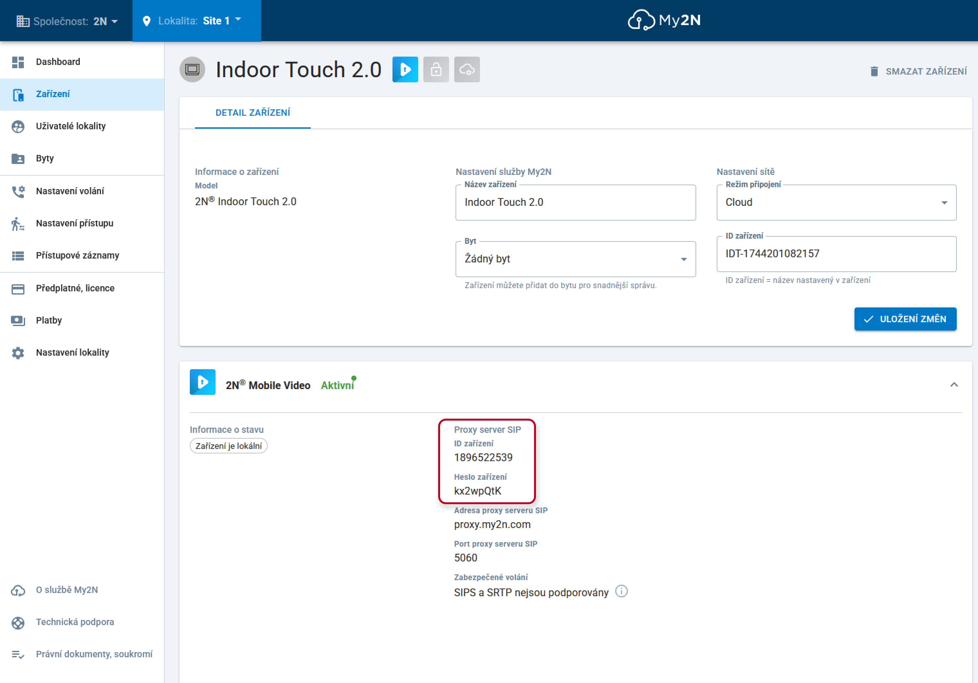The height and width of the screenshot is (683, 978).
Task: Open the Režim připojení Cloud dropdown
Action: (x=836, y=202)
